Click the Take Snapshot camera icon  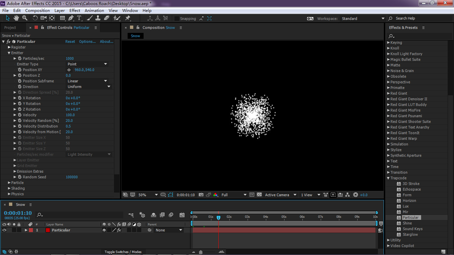201,195
